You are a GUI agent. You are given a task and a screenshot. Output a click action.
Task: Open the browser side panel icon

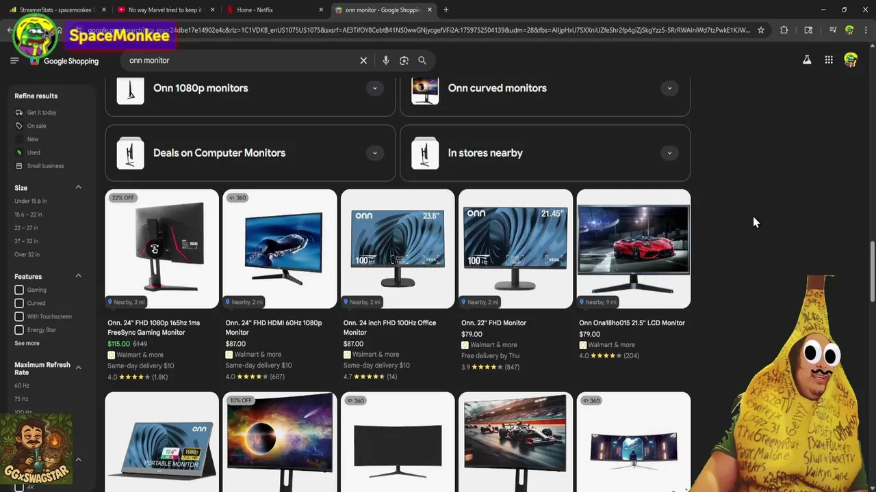(808, 30)
